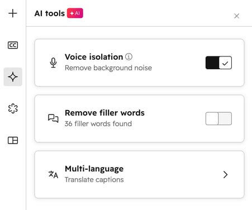The image size is (252, 210).
Task: Click the plus add icon in sidebar
Action: coord(13,13)
